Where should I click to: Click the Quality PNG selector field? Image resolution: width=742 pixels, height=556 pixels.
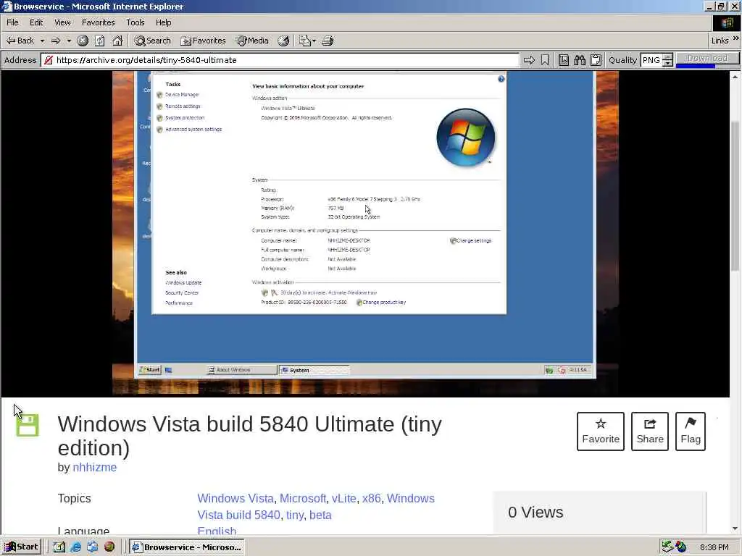click(x=651, y=60)
